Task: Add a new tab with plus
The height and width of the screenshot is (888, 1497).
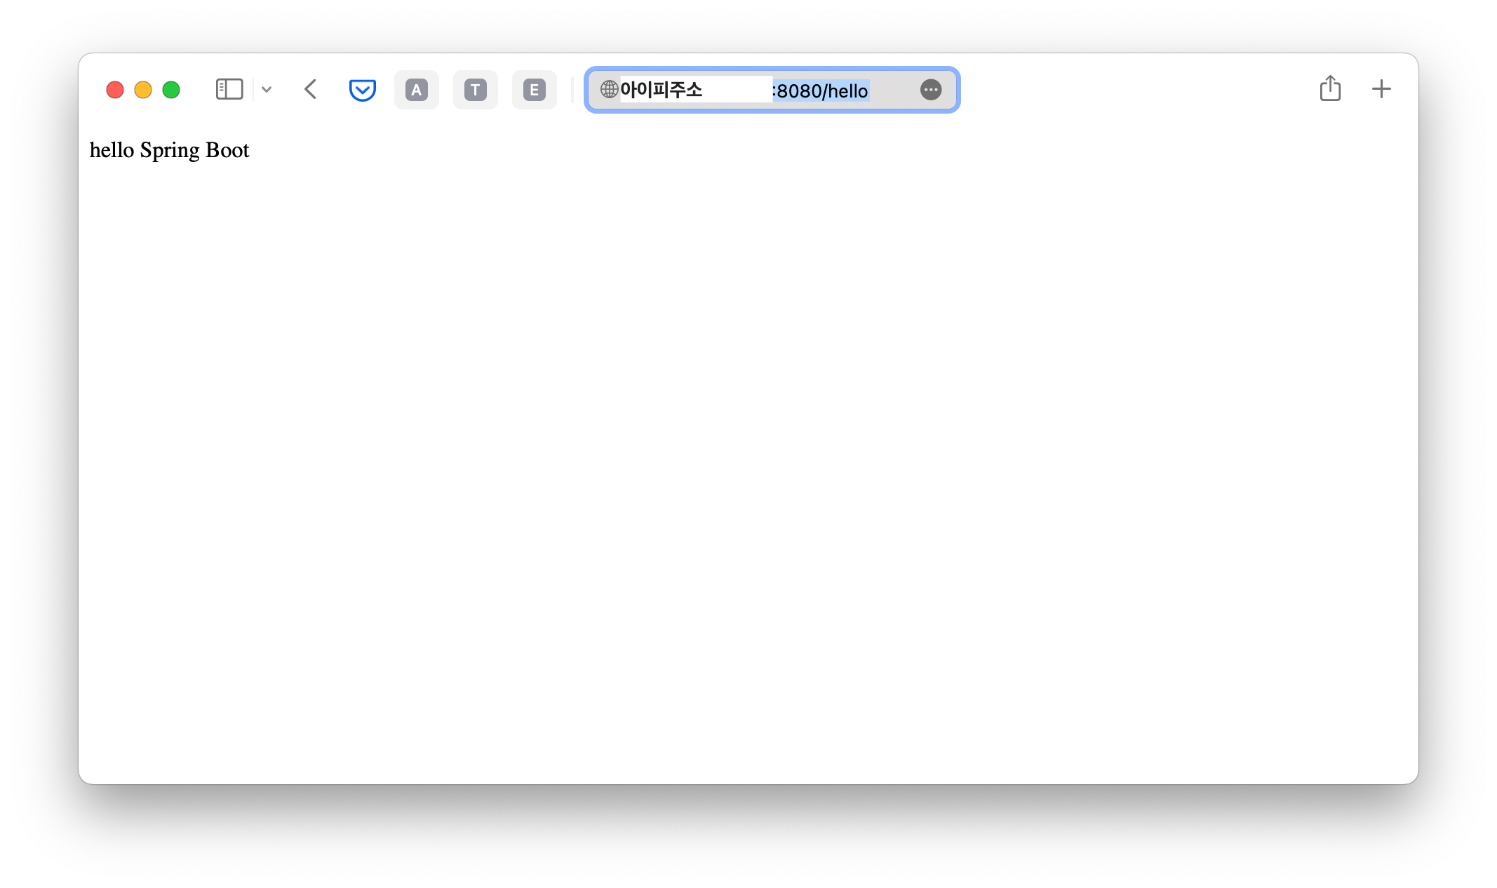Action: pos(1381,89)
